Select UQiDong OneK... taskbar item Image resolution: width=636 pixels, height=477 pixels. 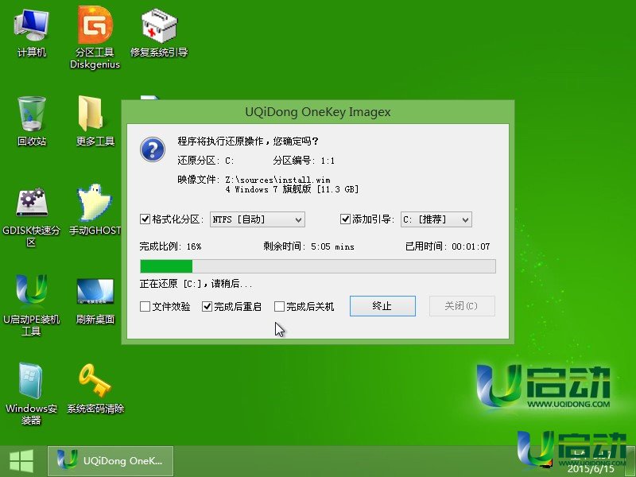111,461
